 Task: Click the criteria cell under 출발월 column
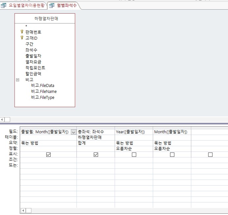click(x=48, y=160)
